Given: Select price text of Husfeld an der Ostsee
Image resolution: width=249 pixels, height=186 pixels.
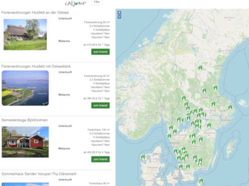Looking at the screenshot, I should point(97,45).
